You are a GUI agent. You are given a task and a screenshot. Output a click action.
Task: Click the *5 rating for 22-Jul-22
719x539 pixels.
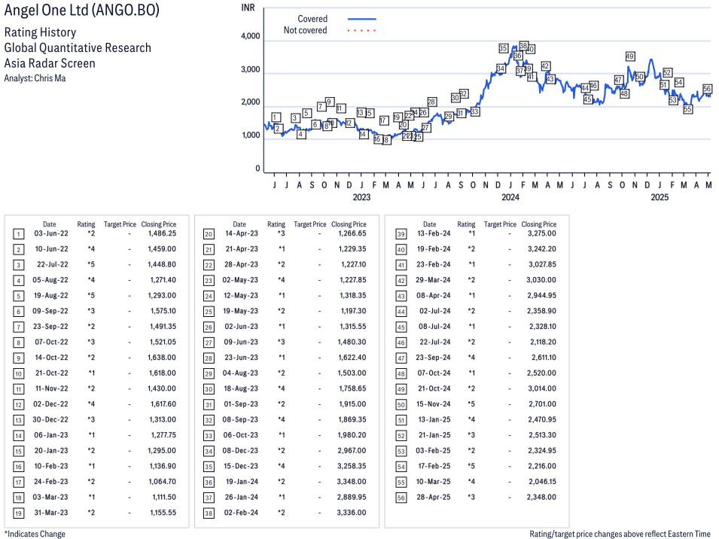[91, 264]
